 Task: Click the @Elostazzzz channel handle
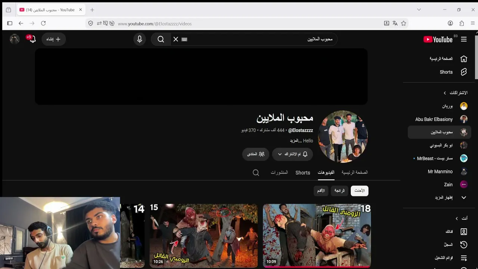point(301,130)
